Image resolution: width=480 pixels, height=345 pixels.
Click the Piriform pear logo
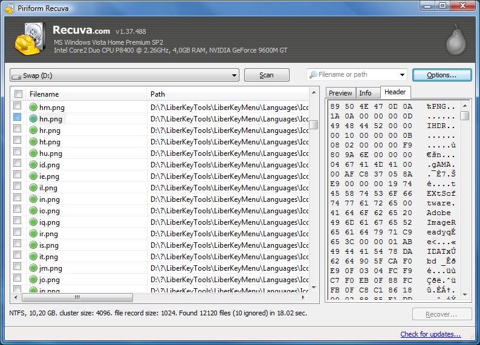pos(456,39)
